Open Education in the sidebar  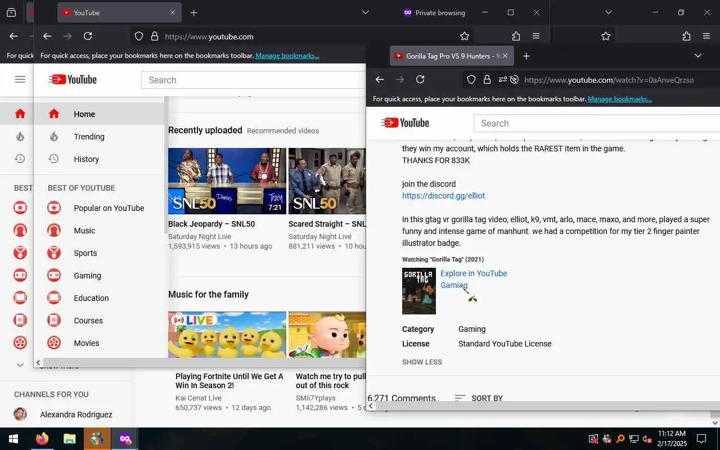(x=100, y=298)
